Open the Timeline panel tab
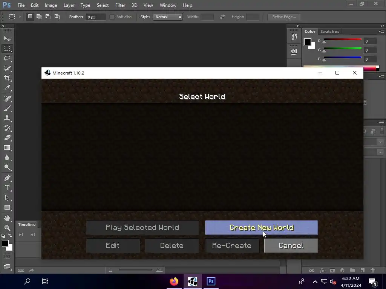Image resolution: width=386 pixels, height=289 pixels. 27,224
